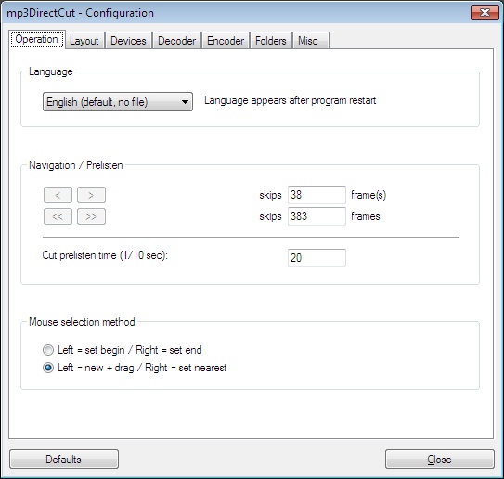
Task: Switch to the Layout tab
Action: (x=84, y=41)
